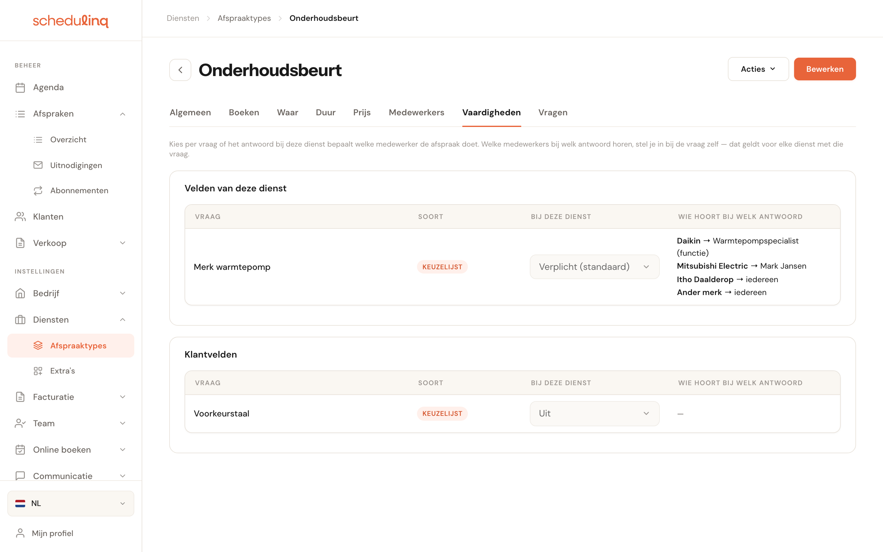The height and width of the screenshot is (552, 883).
Task: Click the Facturatie document icon
Action: [x=20, y=397]
